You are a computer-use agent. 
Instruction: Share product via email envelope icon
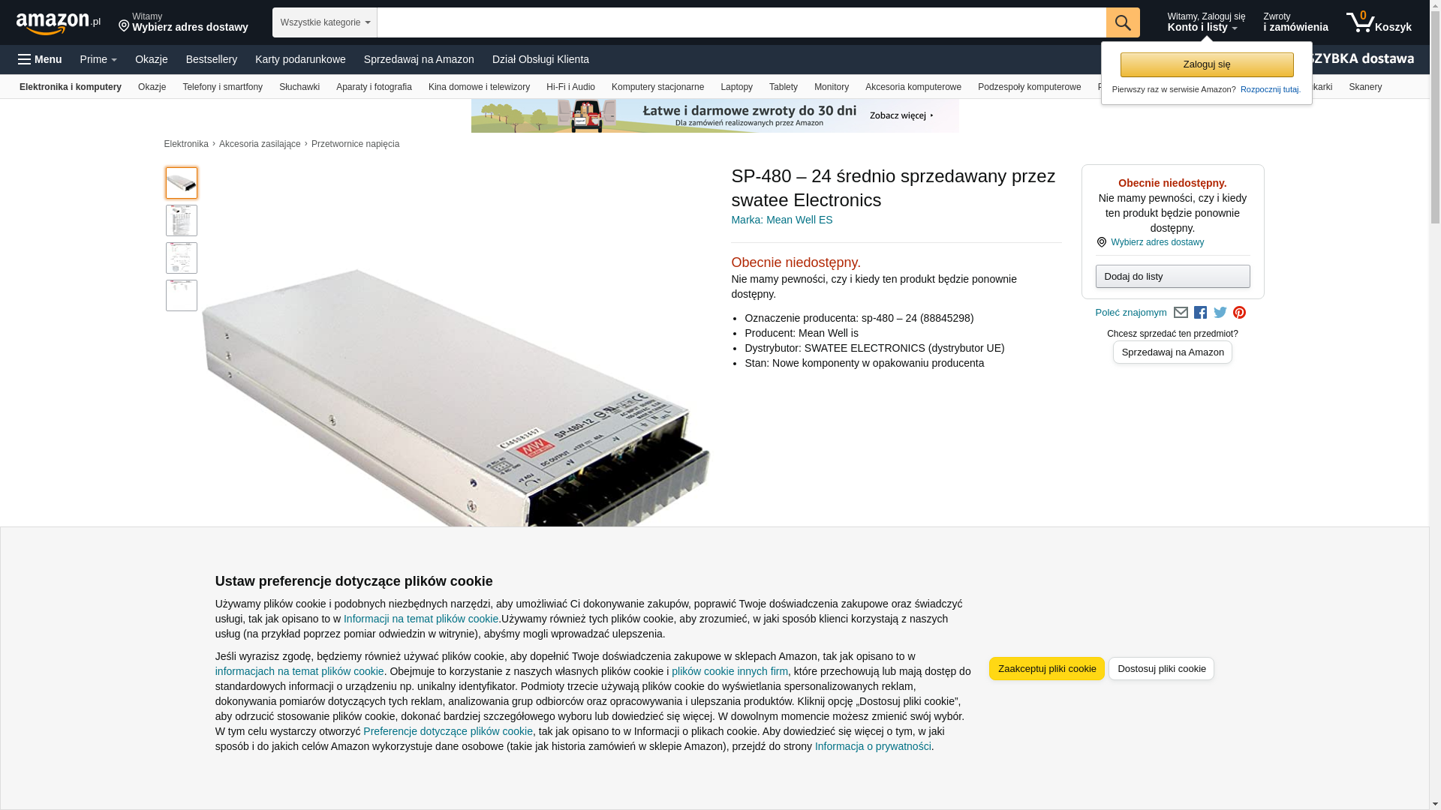click(x=1181, y=313)
